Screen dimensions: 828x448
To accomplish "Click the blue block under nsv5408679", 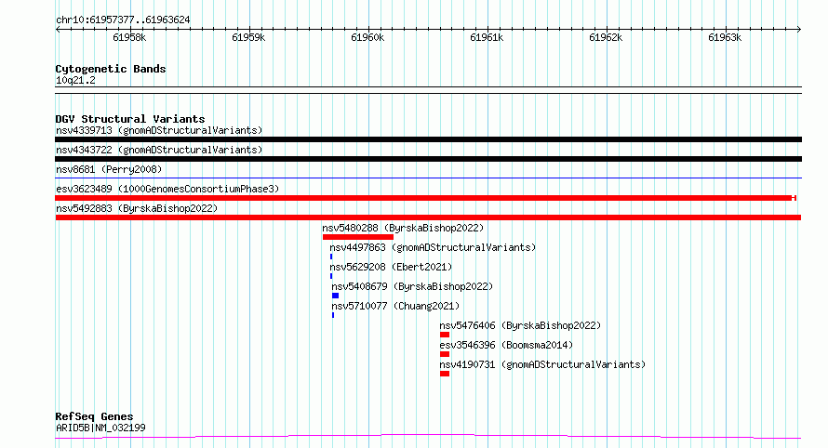I will coord(335,296).
